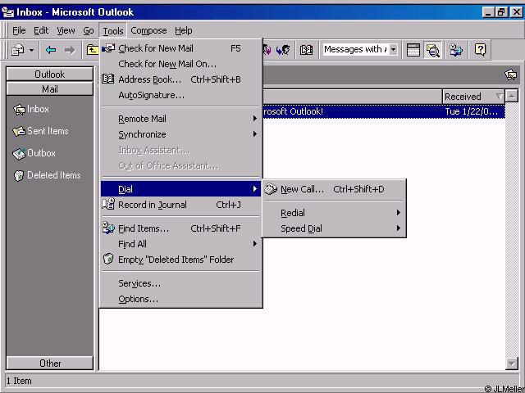Click the Forward message toolbar icon
This screenshot has height=393, width=525.
click(283, 50)
